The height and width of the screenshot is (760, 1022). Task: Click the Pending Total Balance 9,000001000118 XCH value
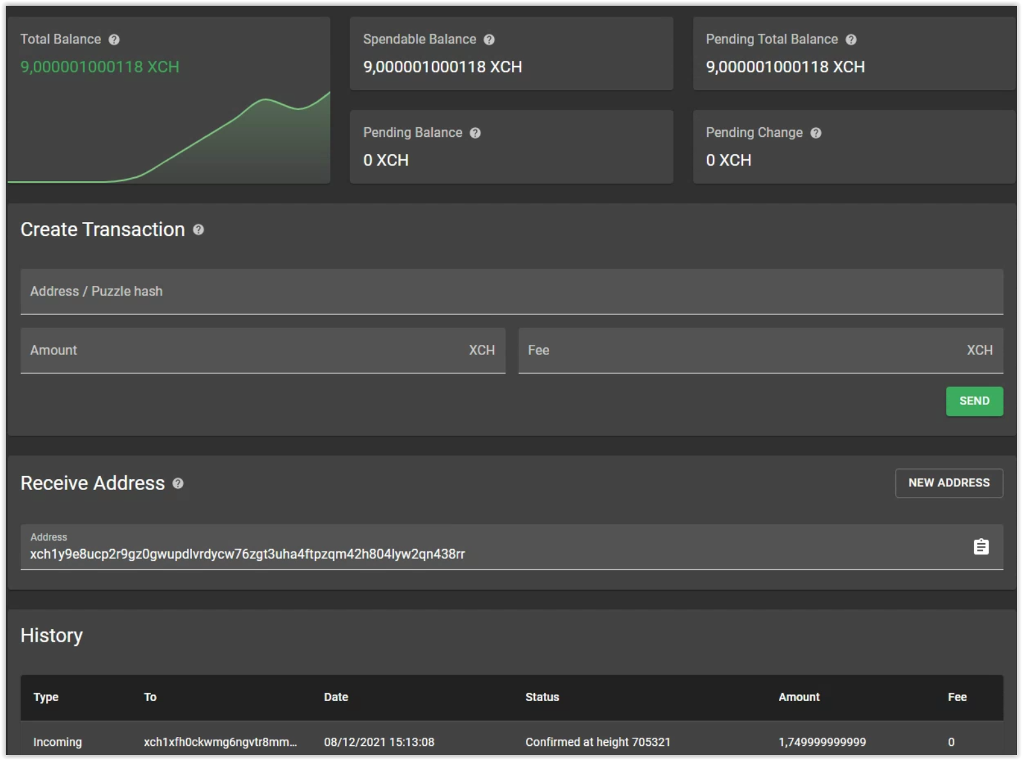[785, 67]
